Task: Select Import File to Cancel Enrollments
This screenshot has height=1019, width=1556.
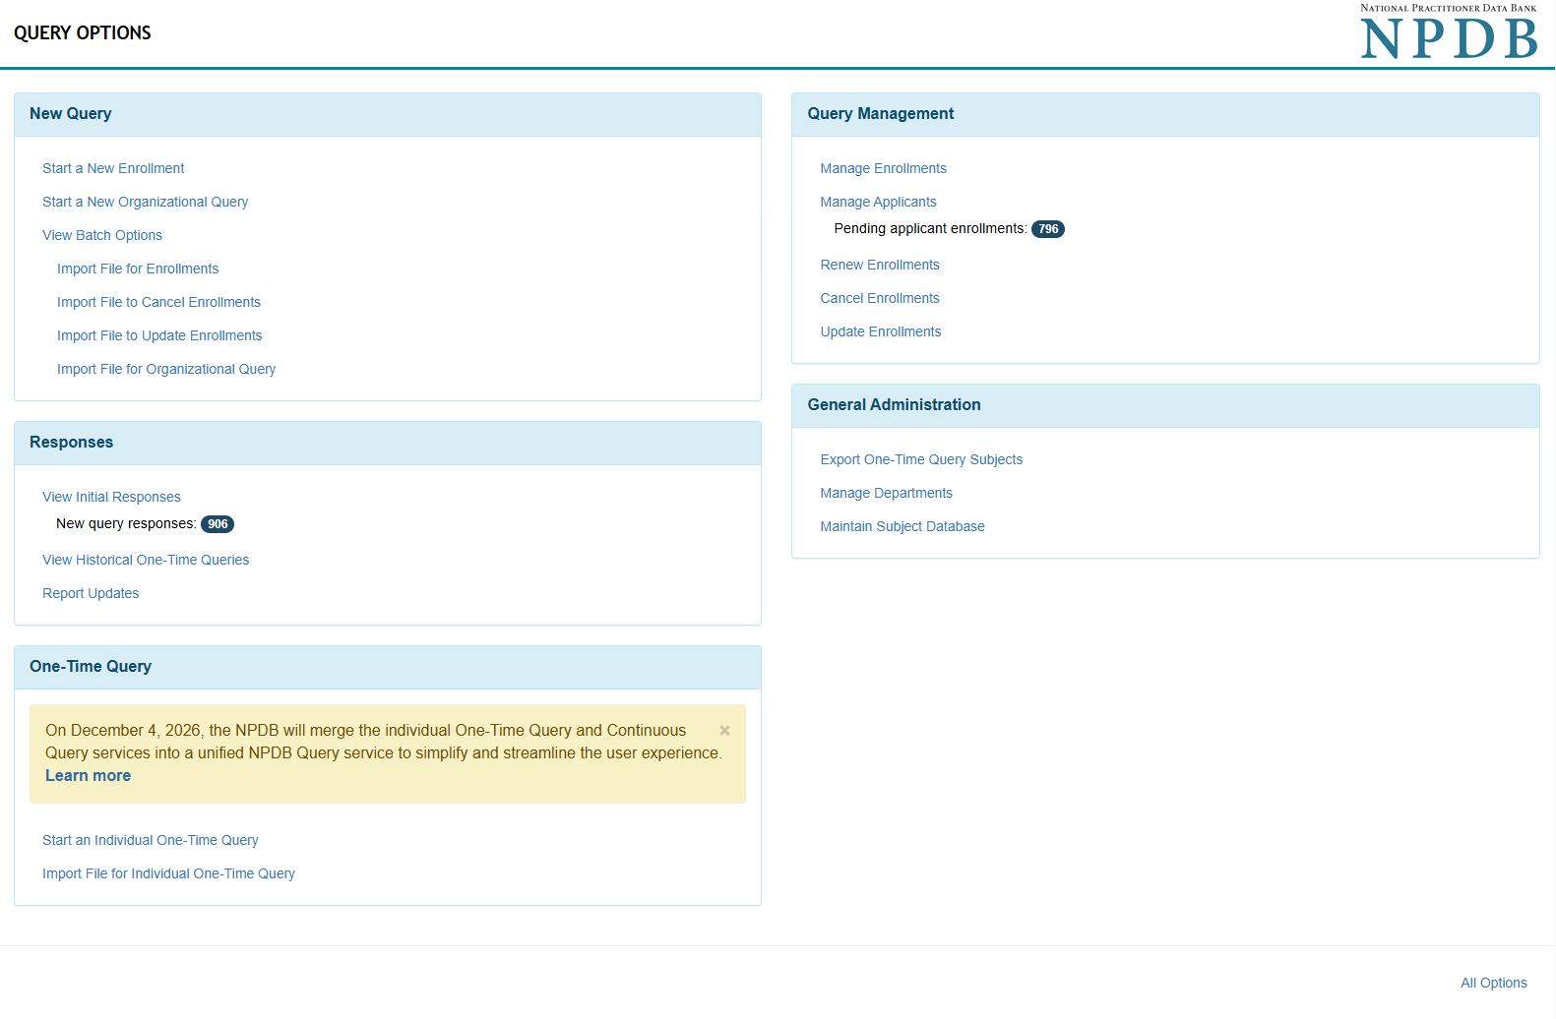Action: (x=158, y=302)
